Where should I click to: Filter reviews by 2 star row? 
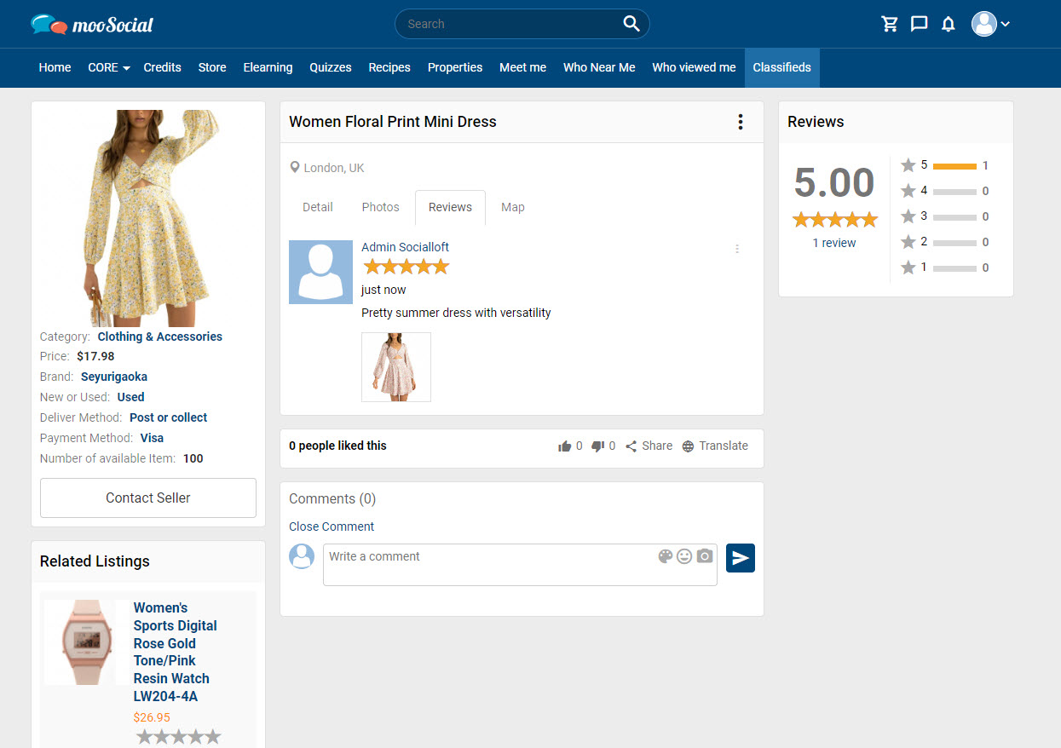pos(945,242)
